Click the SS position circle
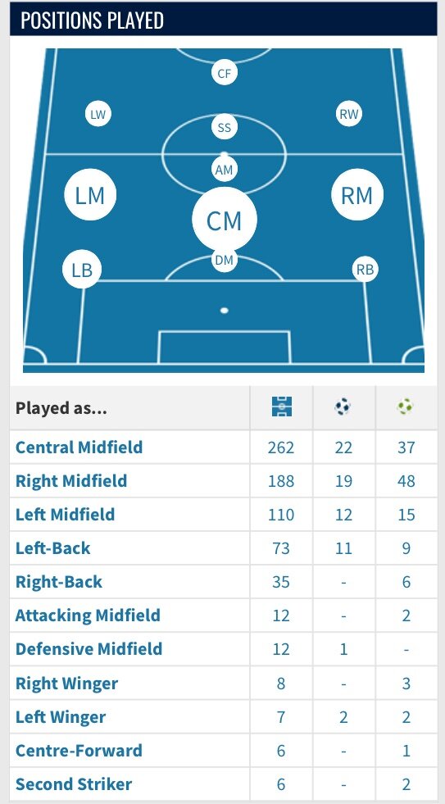445x804 pixels. click(224, 127)
